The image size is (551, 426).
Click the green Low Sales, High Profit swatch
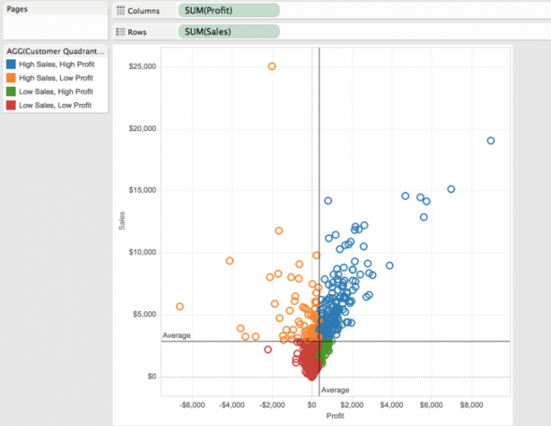click(x=11, y=91)
